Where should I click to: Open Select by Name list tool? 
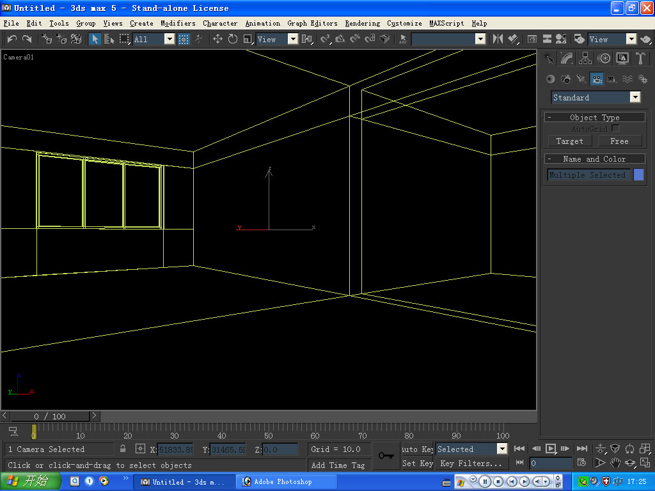coord(109,39)
